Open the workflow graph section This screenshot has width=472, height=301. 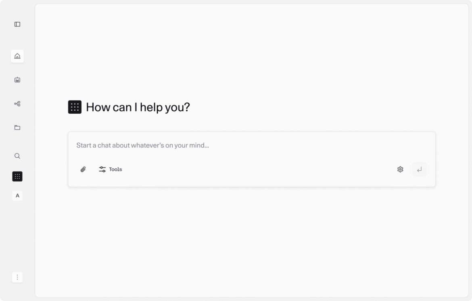point(17,104)
